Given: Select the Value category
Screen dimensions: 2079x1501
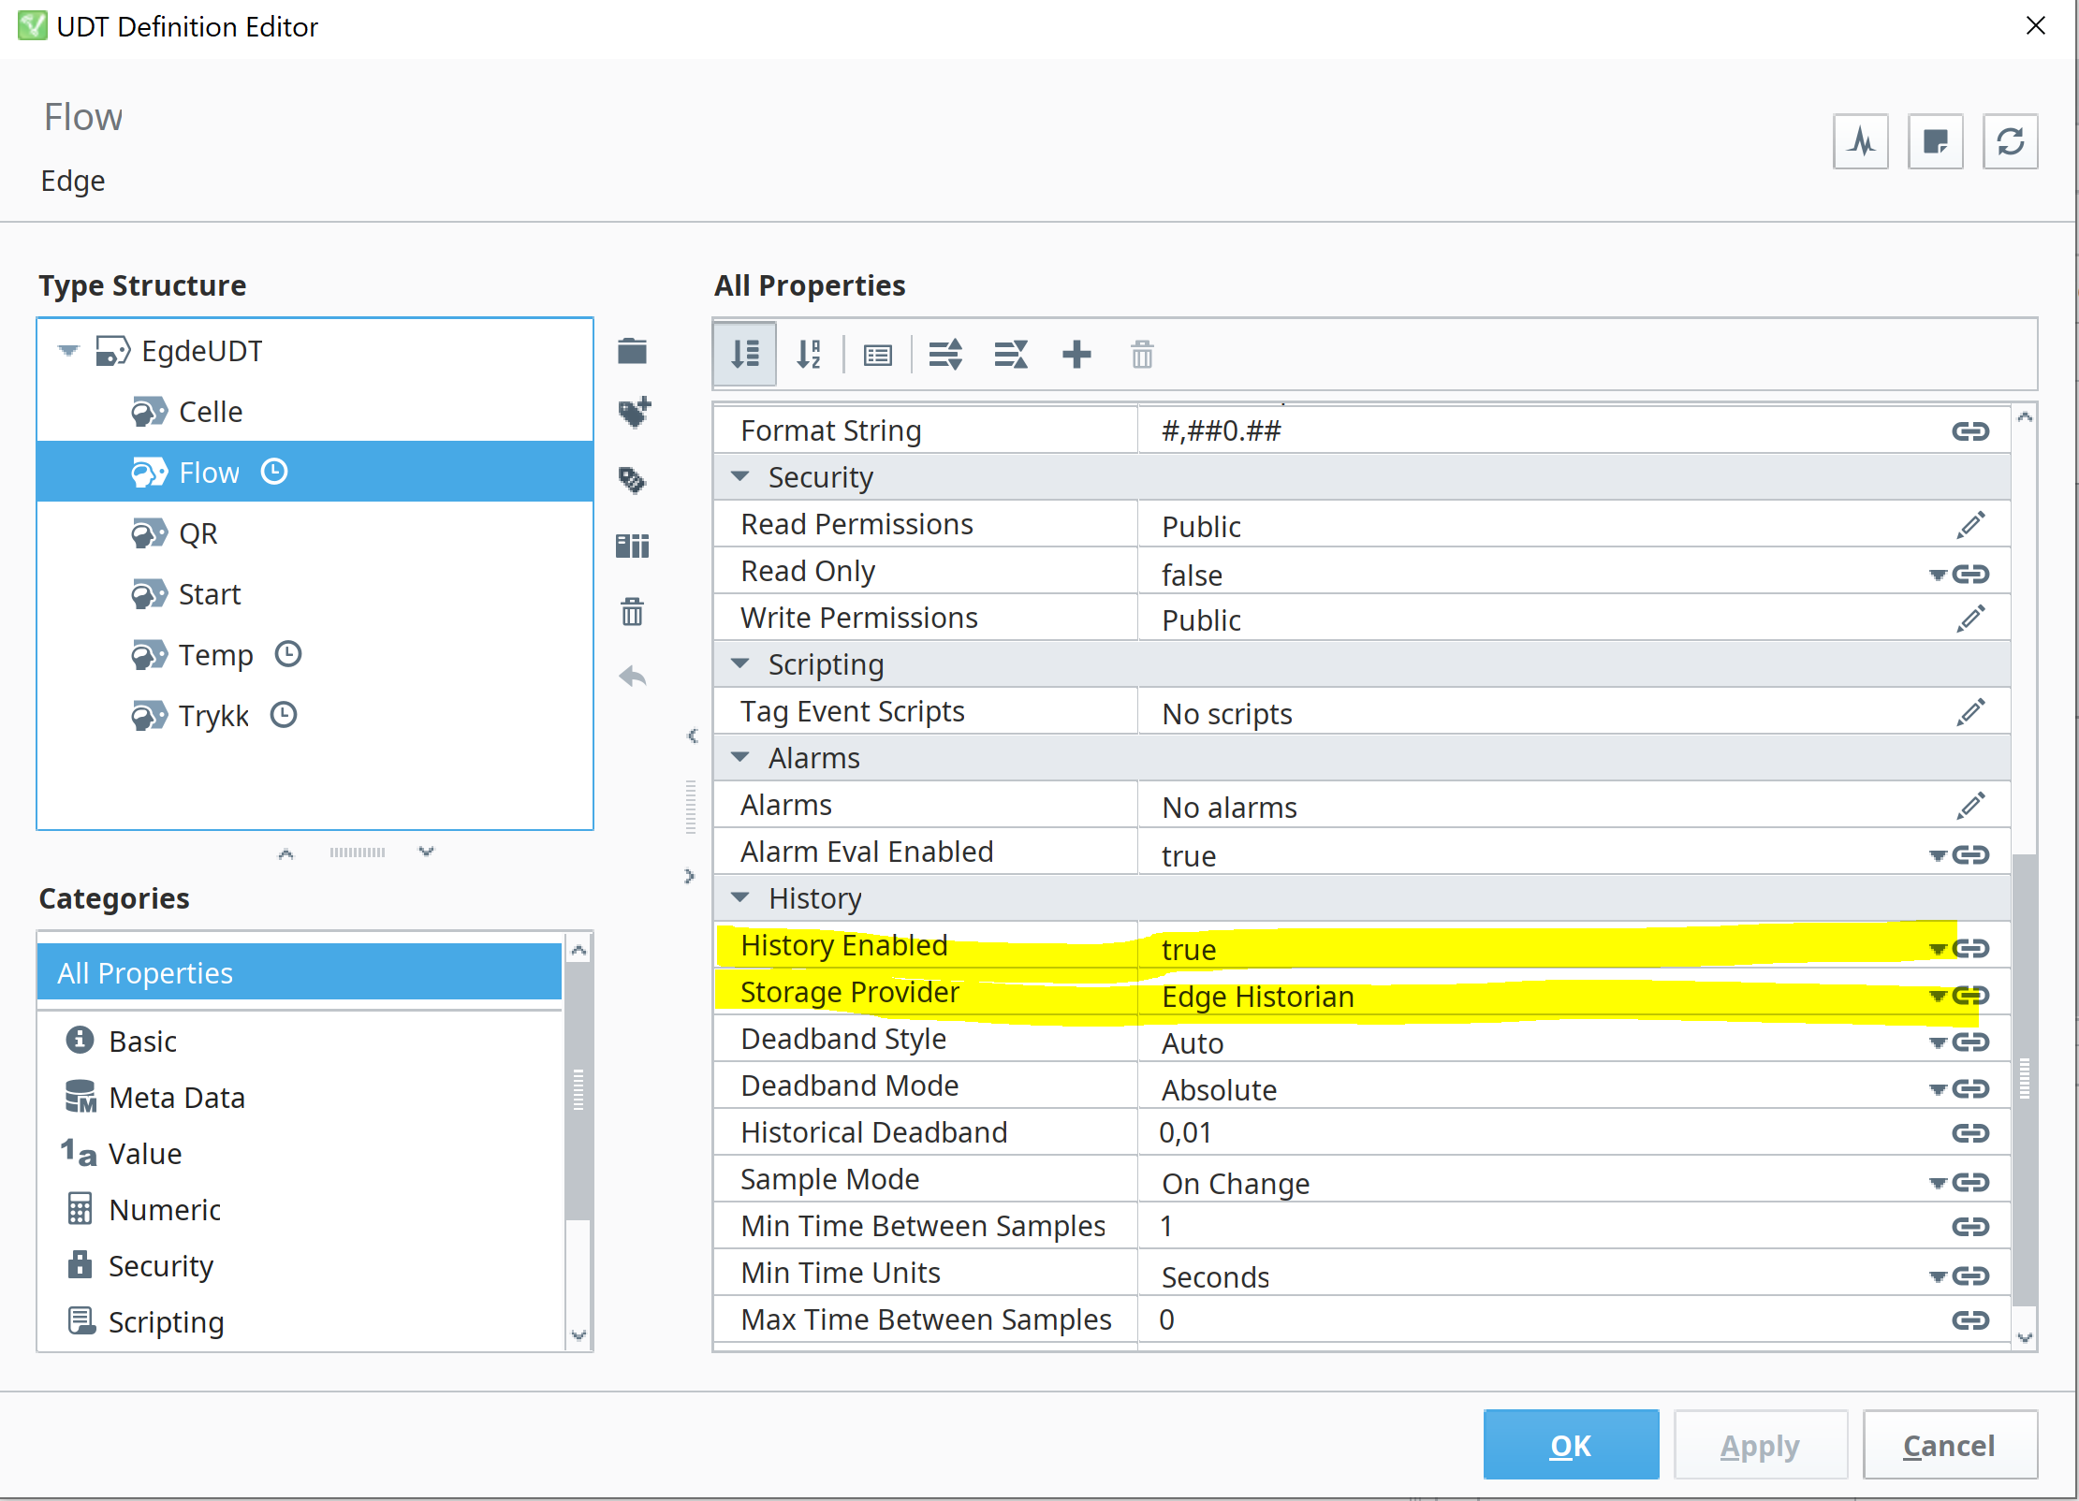Looking at the screenshot, I should pos(300,1153).
